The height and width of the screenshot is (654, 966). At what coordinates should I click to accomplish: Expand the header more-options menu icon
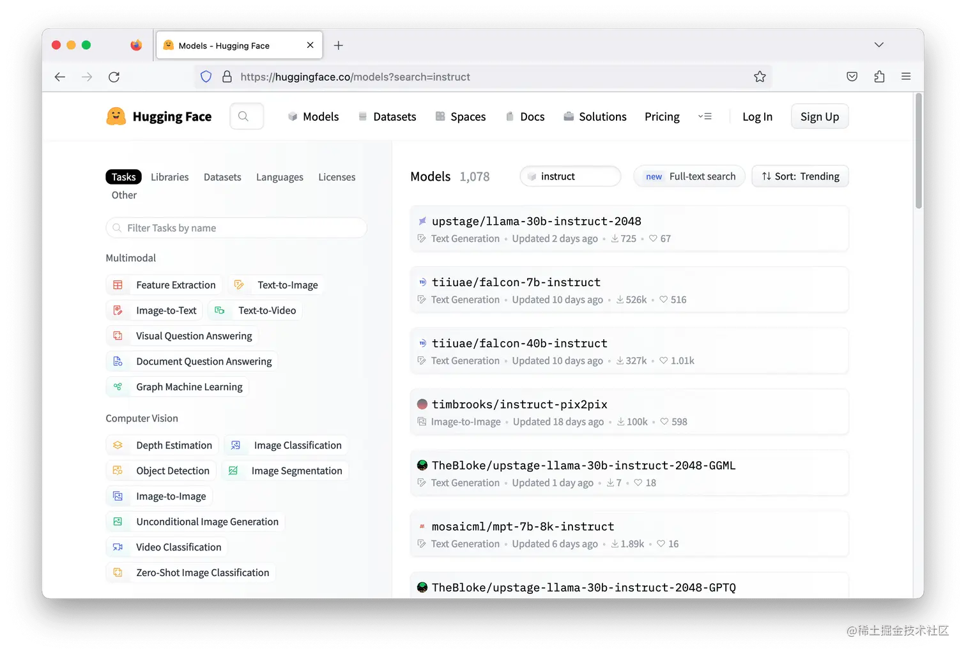[705, 116]
